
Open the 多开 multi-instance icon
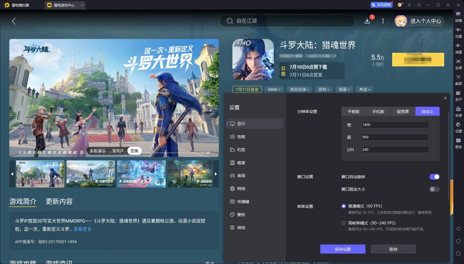458,95
